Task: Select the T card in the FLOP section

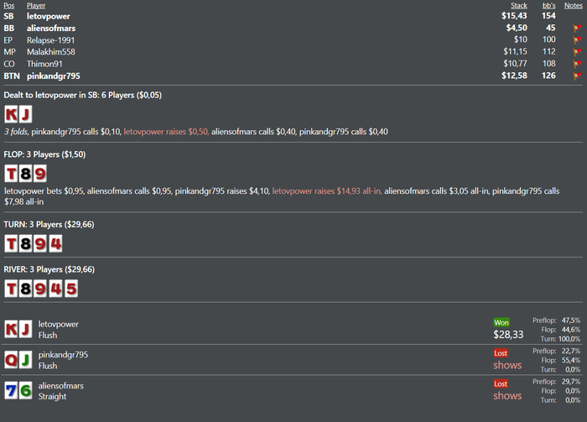Action: point(12,174)
